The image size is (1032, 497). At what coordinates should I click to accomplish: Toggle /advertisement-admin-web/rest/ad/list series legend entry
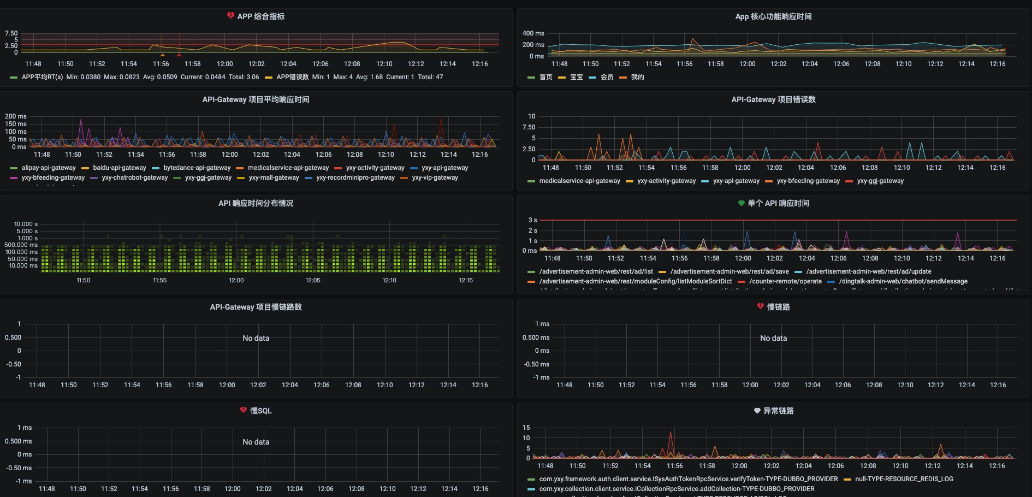596,271
